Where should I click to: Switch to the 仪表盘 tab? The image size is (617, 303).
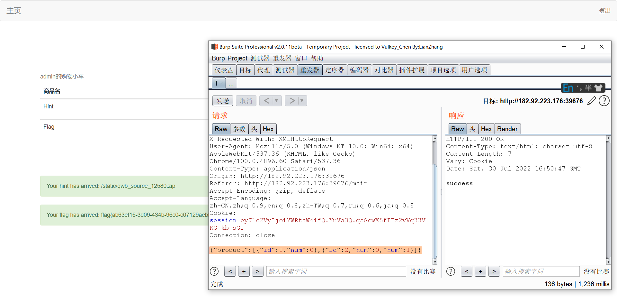pos(224,70)
